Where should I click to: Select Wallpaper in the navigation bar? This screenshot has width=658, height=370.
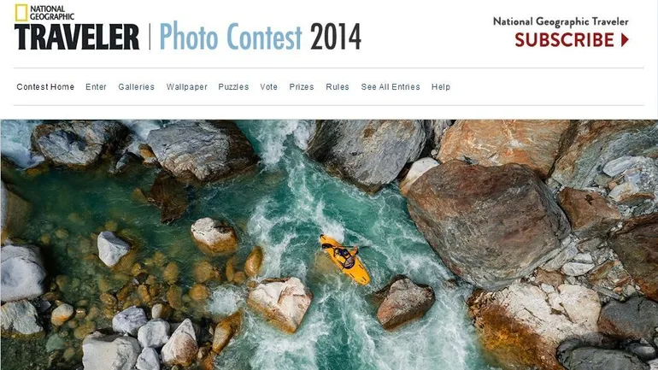(187, 87)
